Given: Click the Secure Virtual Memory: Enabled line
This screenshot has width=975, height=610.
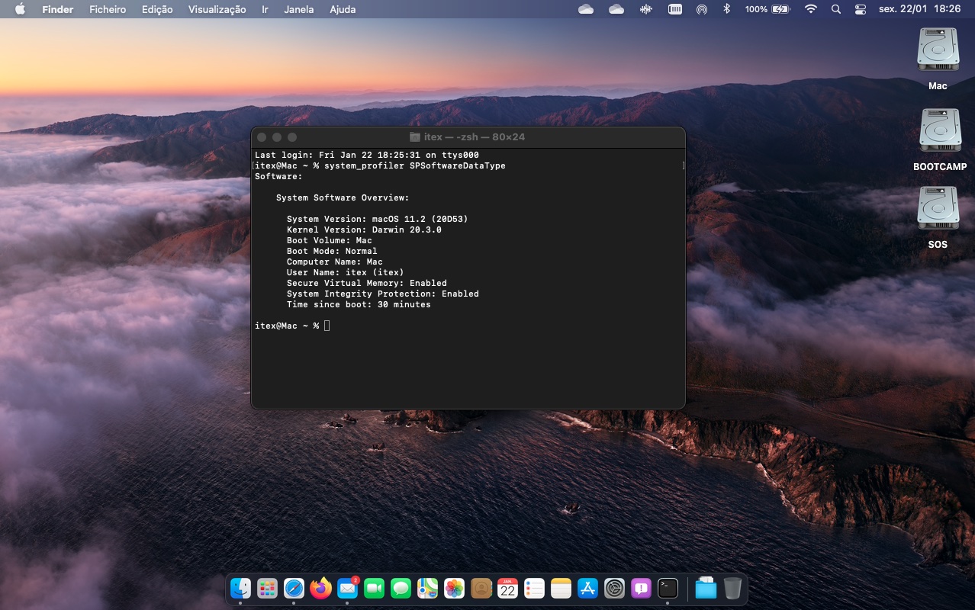Looking at the screenshot, I should (x=367, y=283).
